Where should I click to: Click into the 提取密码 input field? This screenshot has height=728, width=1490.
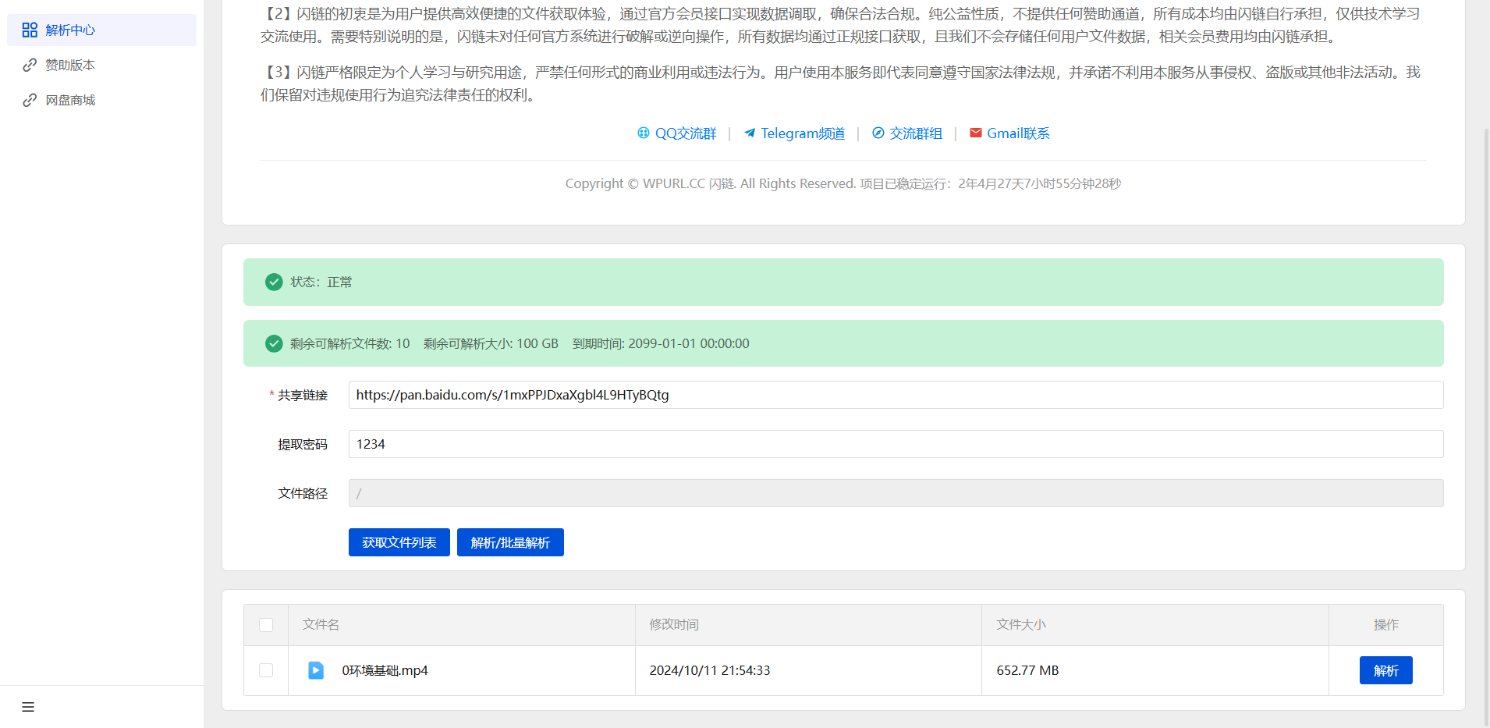click(x=895, y=444)
